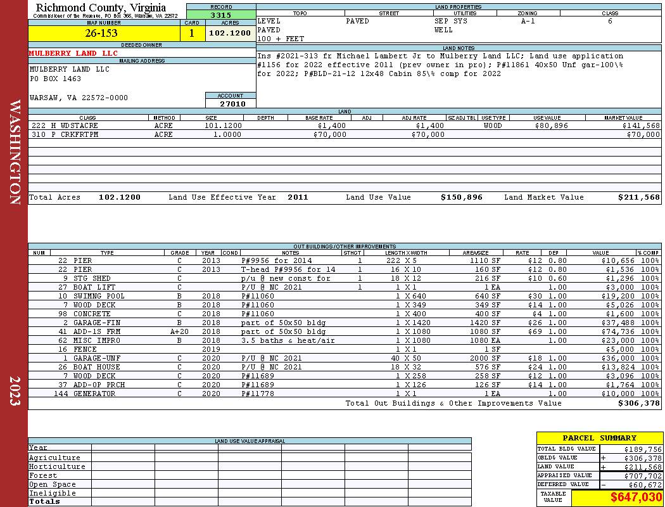Select note 'T-head P#9956 for 14'
Viewport: 665px width, 507px height.
click(288, 270)
